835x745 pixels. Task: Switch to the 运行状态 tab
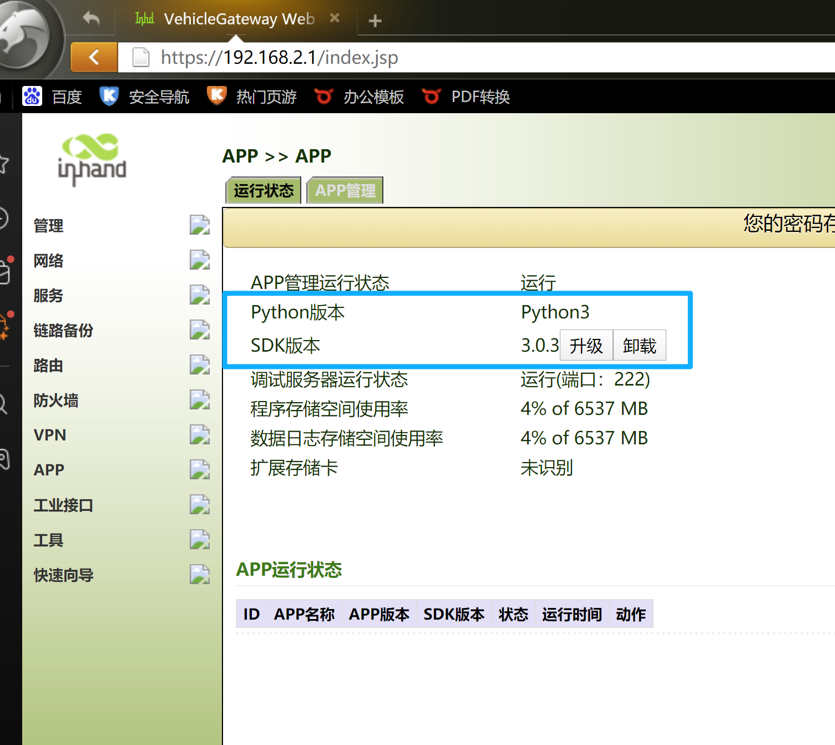point(264,191)
